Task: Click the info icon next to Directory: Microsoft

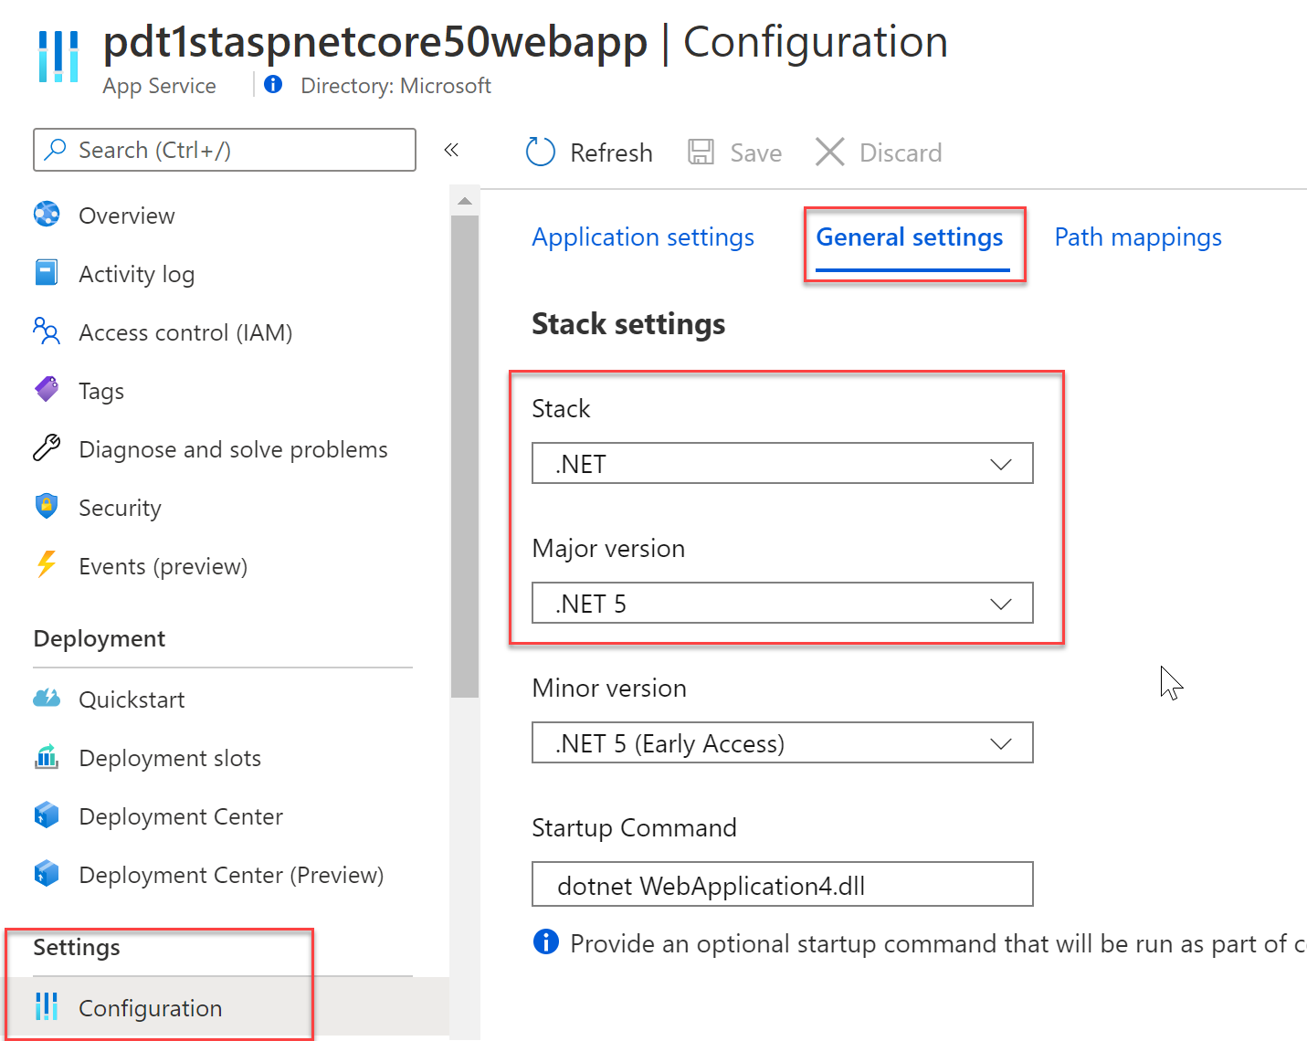Action: coord(272,84)
